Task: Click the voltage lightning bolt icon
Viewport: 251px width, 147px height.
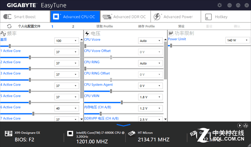Action: pos(87,33)
